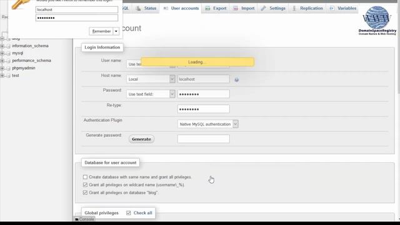Select the performance_schema database
The height and width of the screenshot is (225, 400).
coord(31,61)
